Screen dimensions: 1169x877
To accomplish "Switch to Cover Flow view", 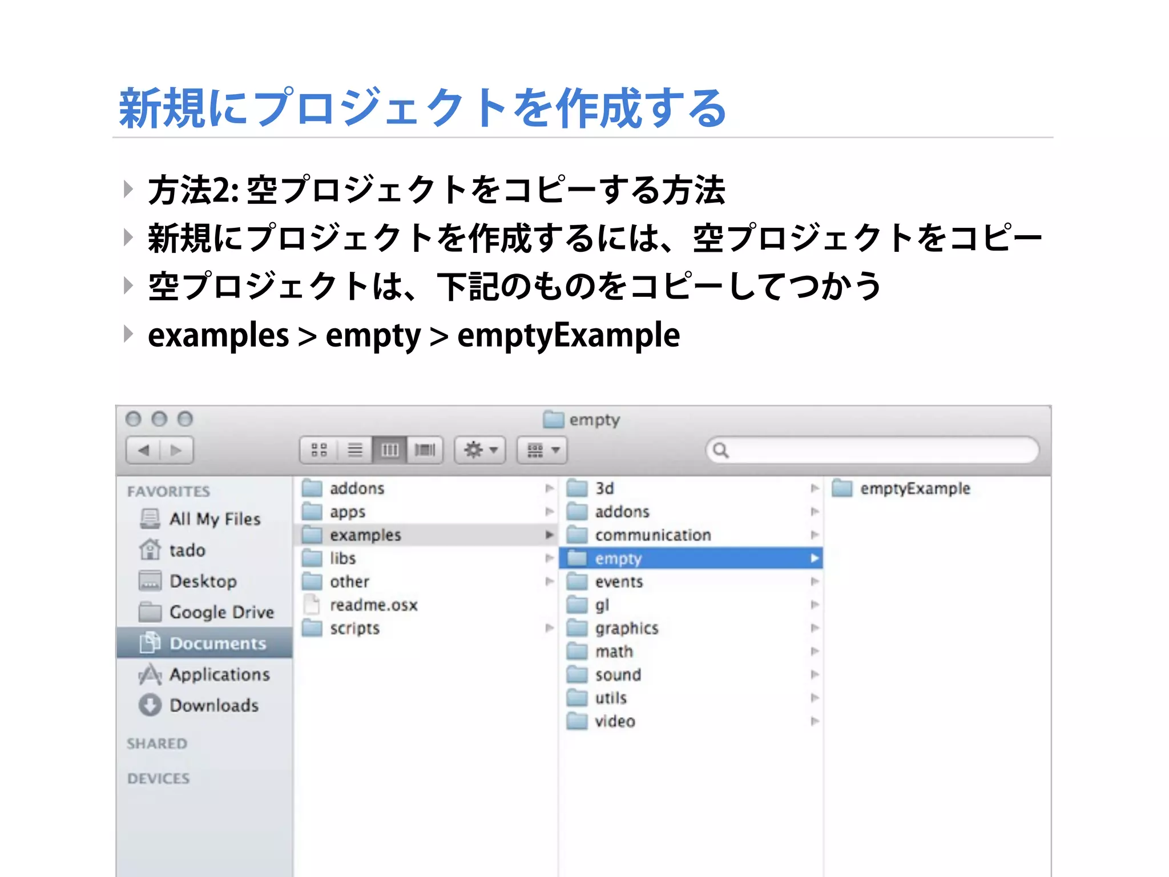I will point(425,450).
